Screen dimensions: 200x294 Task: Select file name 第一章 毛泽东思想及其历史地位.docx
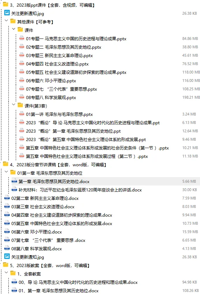[x=54, y=182]
